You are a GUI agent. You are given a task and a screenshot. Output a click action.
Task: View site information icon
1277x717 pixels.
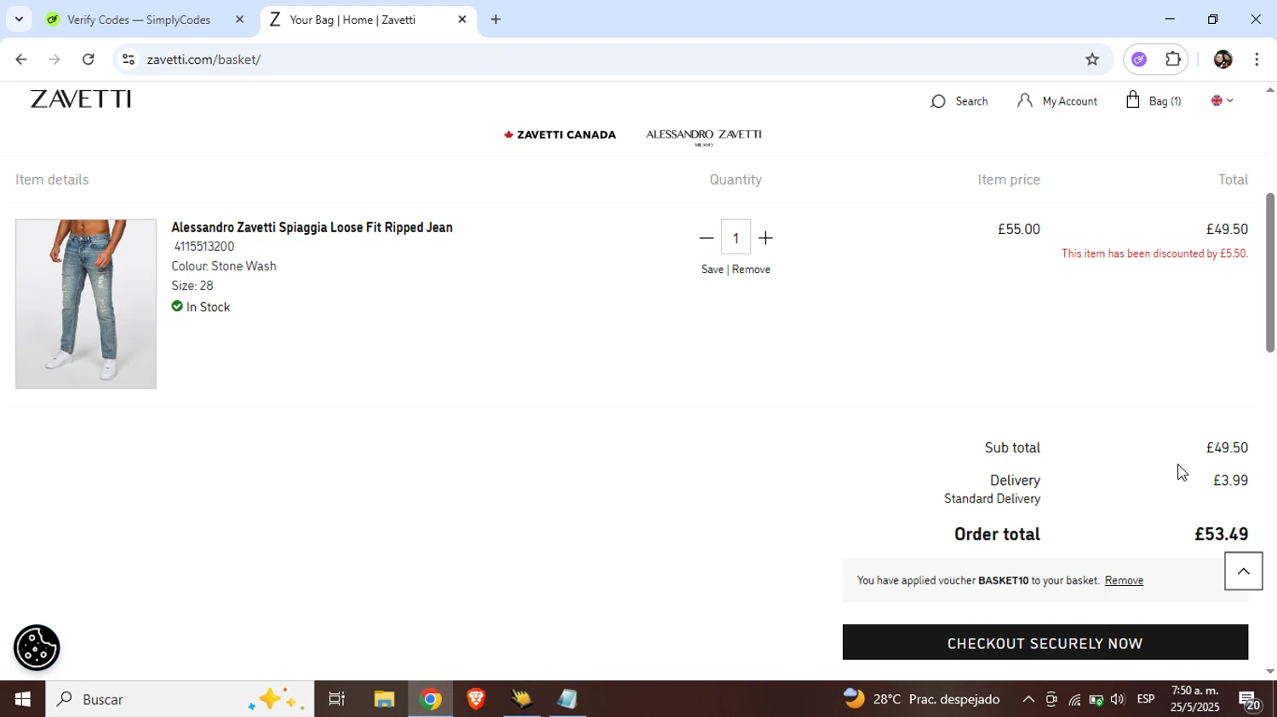tap(128, 60)
